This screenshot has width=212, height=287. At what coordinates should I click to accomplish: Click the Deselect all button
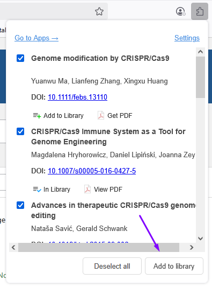click(x=112, y=266)
